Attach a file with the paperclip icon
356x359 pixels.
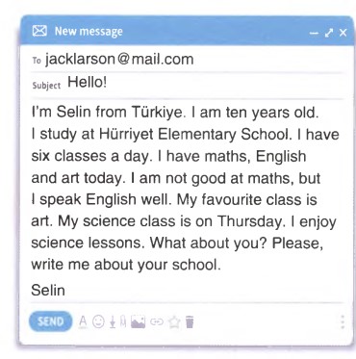coord(123,321)
